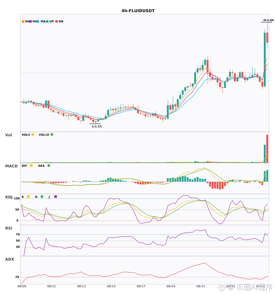Image resolution: width=275 pixels, height=295 pixels.
Task: Click the 08/13 date label
Action: point(81,286)
